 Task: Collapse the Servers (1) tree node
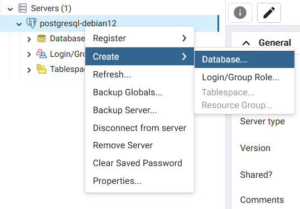coord(11,9)
